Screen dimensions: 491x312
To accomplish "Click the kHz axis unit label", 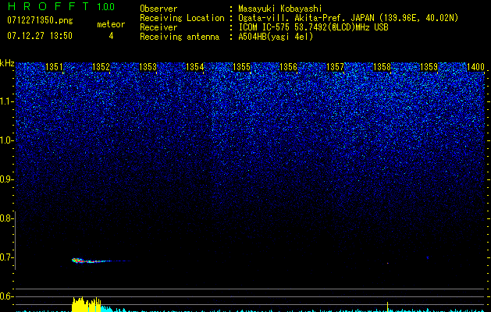I will click(7, 63).
